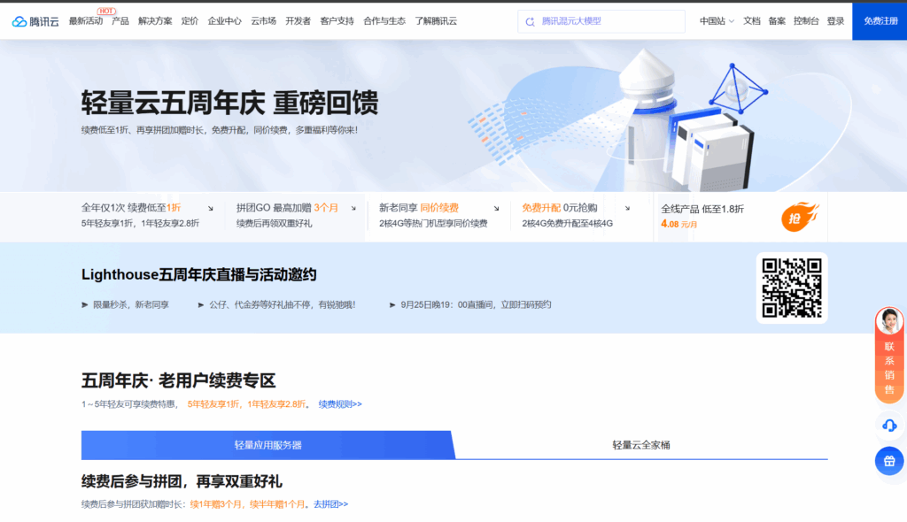Open the 续费规则>> link
This screenshot has height=522, width=907.
tap(340, 404)
